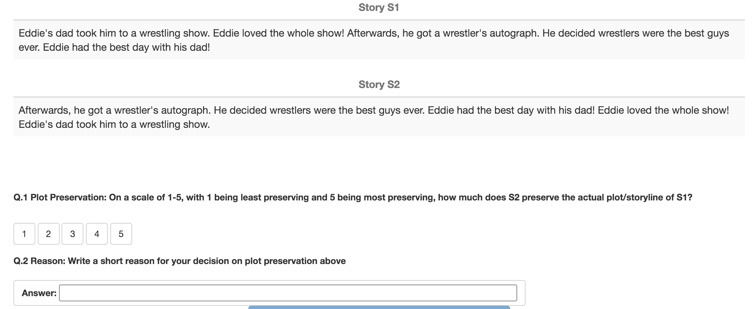Click the "Q.2 Reason" label
The width and height of the screenshot is (752, 309).
(39, 261)
